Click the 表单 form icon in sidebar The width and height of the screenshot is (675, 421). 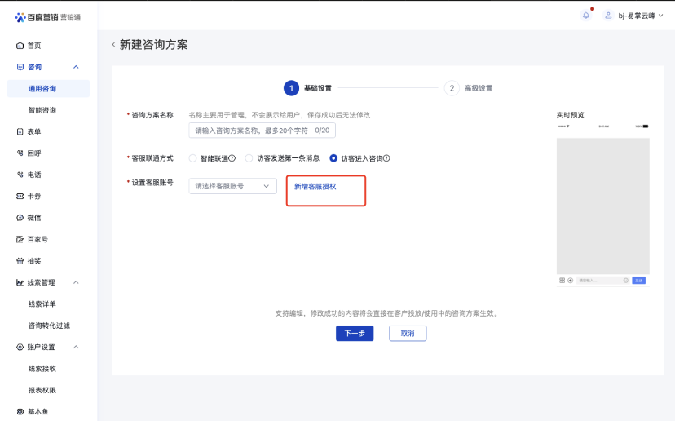(20, 131)
